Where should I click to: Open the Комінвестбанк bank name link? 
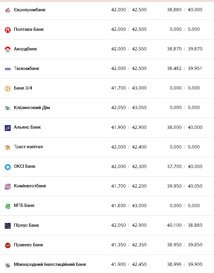click(x=30, y=186)
